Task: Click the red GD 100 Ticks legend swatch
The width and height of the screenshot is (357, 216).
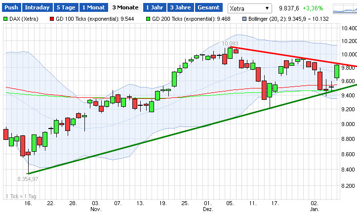Action: pyautogui.click(x=51, y=18)
